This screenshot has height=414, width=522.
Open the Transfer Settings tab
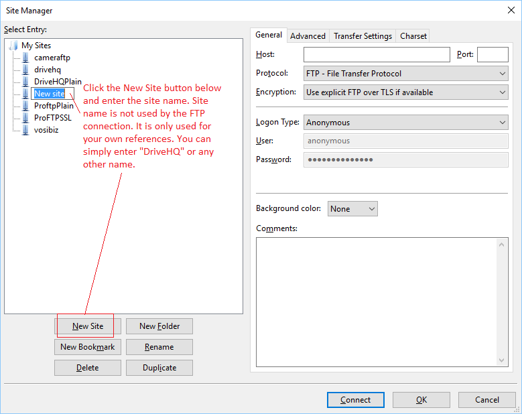(363, 36)
